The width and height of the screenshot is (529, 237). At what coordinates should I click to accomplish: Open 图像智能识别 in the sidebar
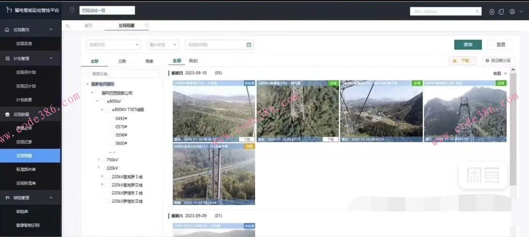pyautogui.click(x=28, y=225)
